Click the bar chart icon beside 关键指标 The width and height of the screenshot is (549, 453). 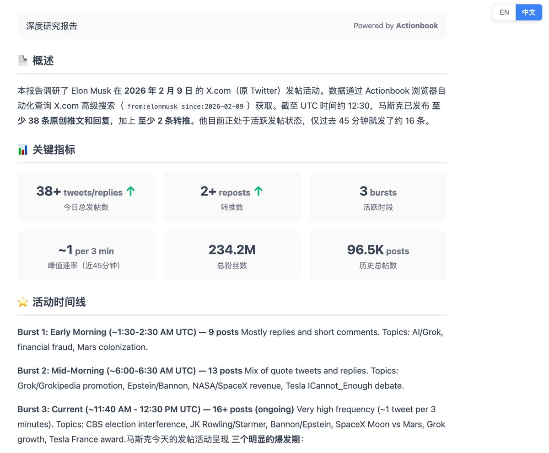(x=22, y=149)
